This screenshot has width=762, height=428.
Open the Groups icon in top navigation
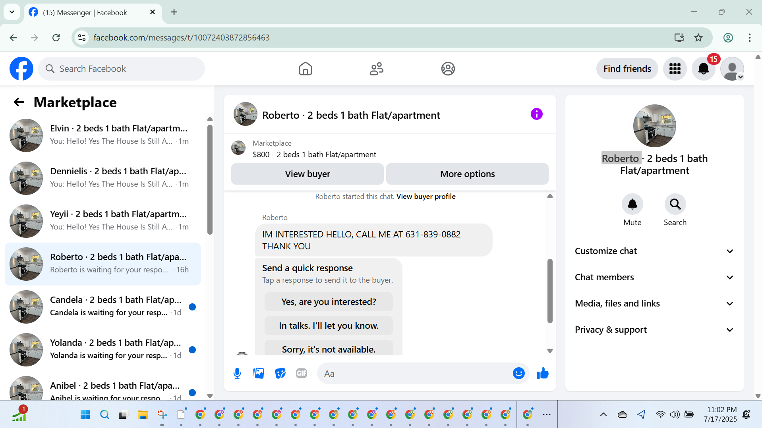tap(448, 69)
